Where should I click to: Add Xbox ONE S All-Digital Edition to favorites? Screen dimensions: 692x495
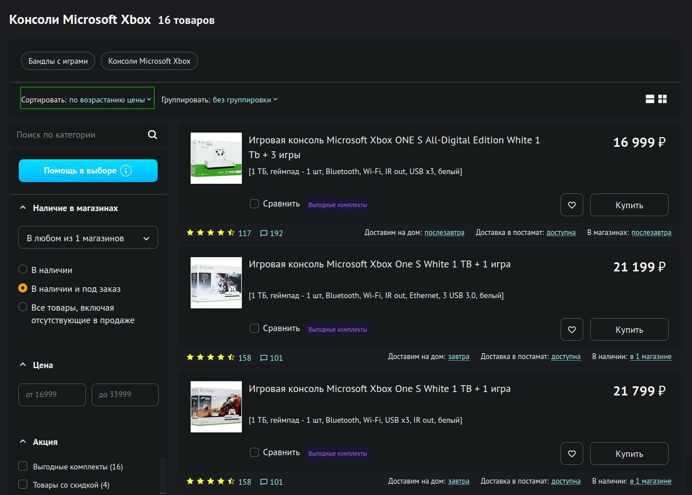572,205
